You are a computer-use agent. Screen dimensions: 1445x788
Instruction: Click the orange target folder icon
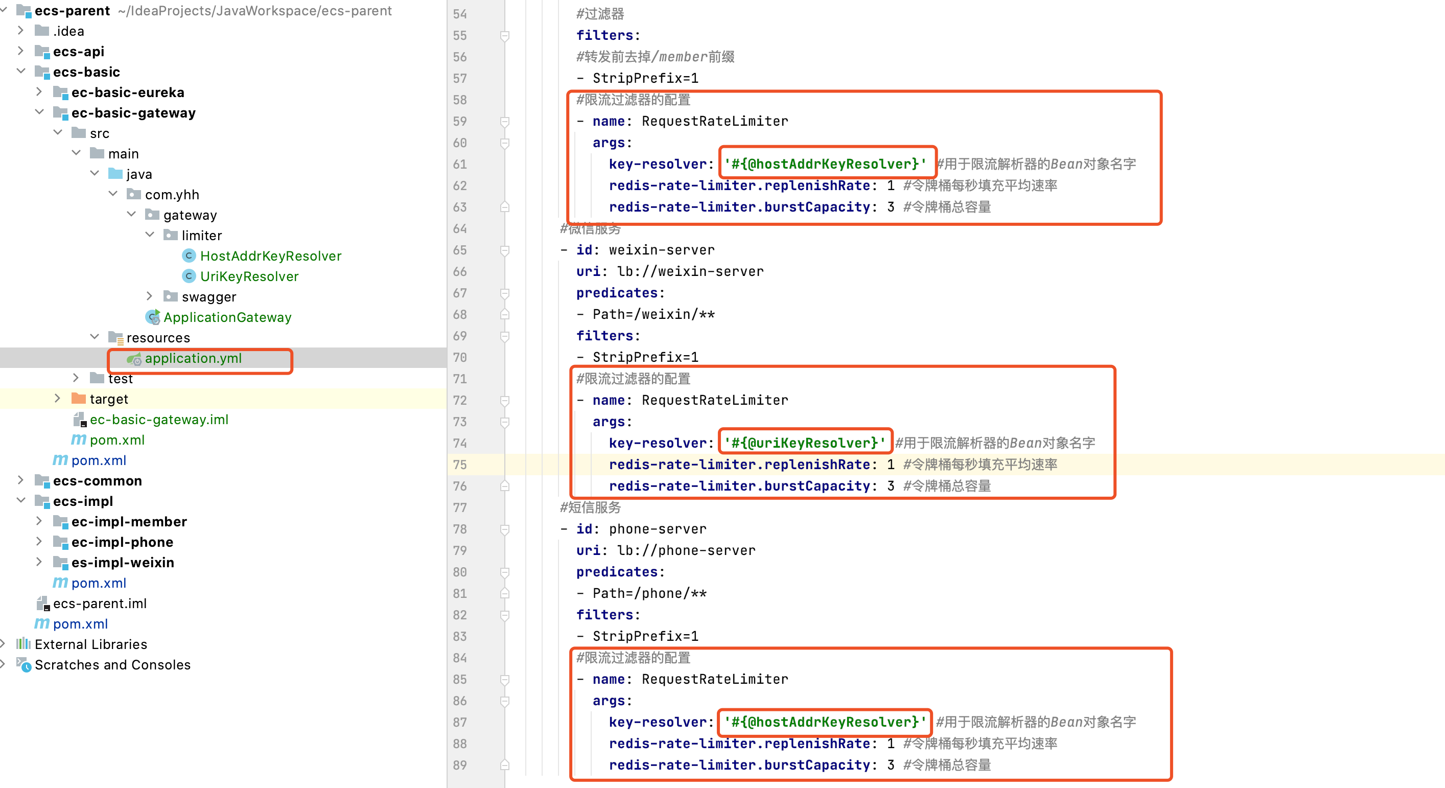79,399
